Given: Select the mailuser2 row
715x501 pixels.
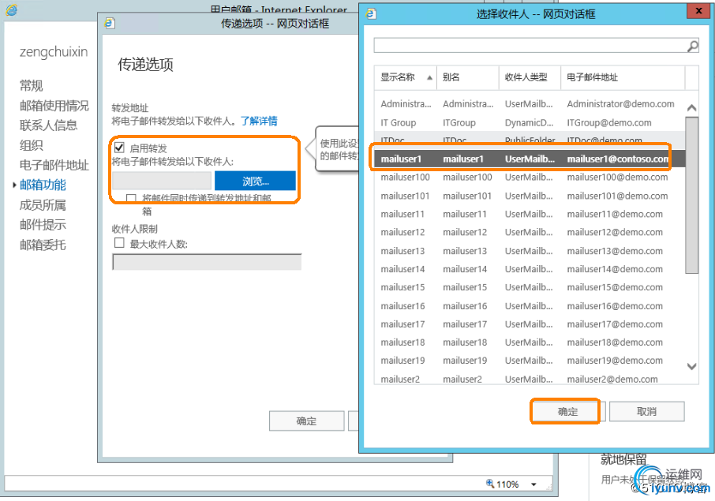Looking at the screenshot, I should click(x=530, y=379).
